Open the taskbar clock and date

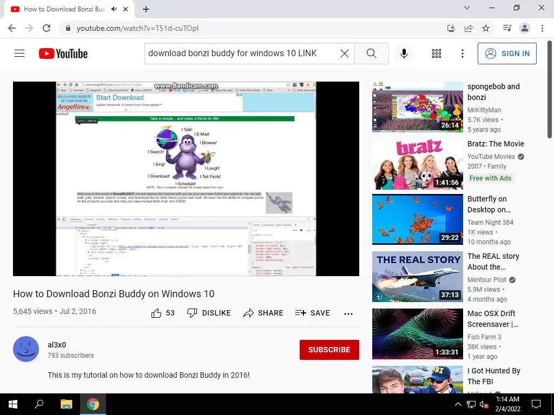click(507, 404)
